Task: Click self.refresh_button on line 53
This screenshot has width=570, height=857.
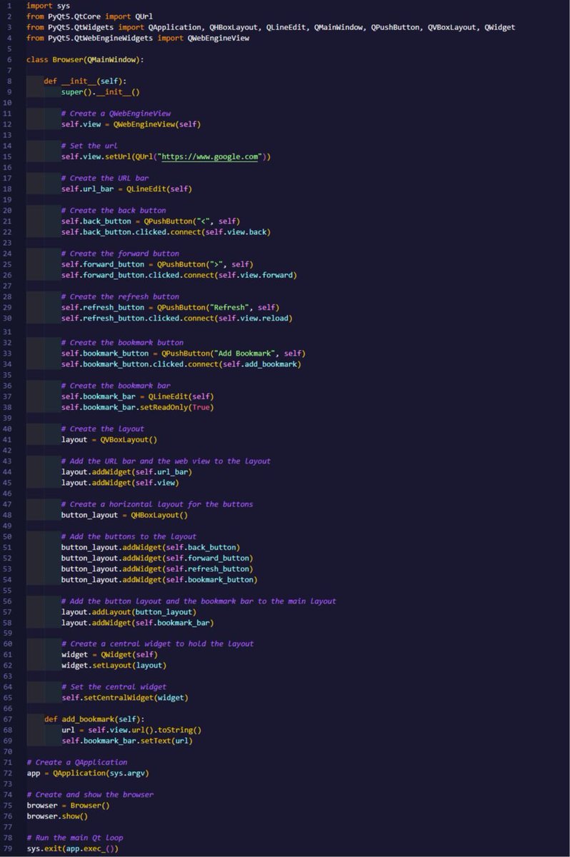Action: click(x=207, y=568)
